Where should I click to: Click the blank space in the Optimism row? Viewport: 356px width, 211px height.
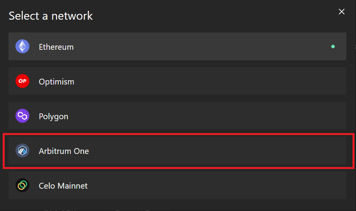204,81
